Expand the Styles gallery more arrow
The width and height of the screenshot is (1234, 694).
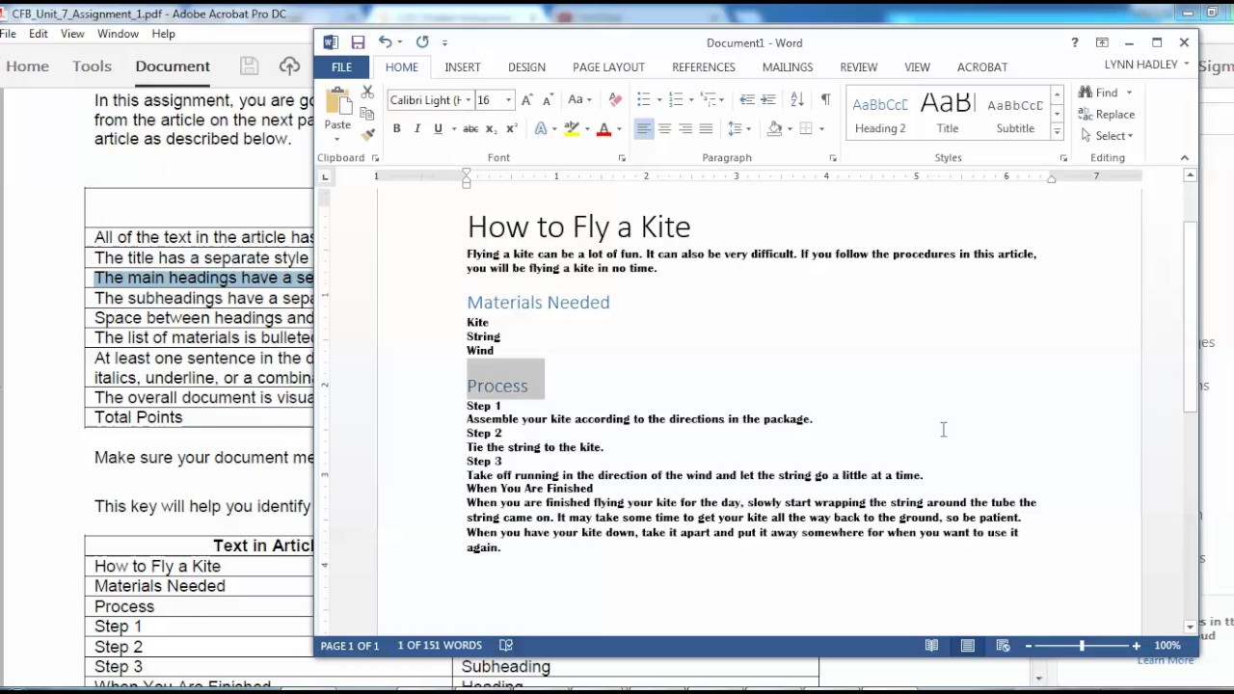[x=1057, y=131]
